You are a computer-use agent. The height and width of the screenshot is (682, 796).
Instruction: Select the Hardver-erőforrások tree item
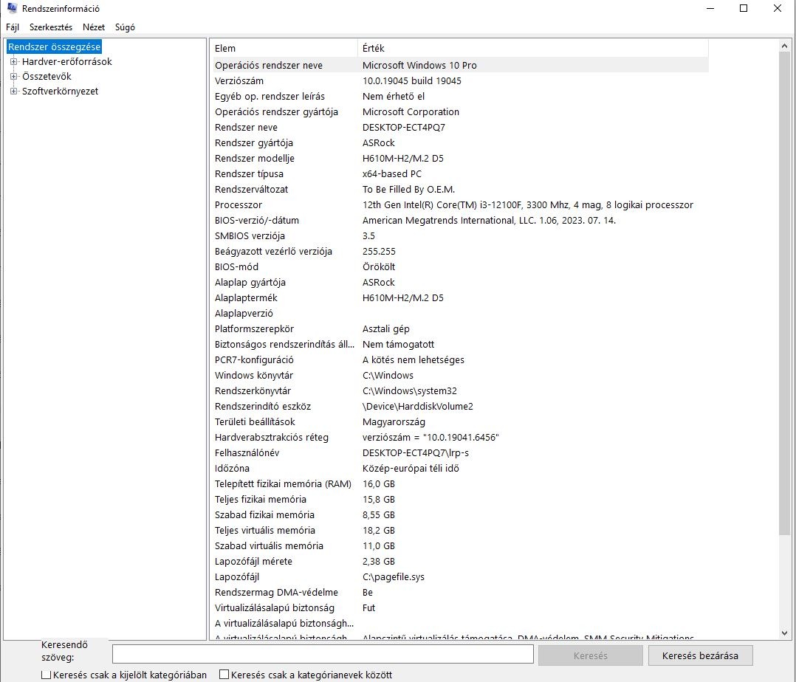pos(66,62)
